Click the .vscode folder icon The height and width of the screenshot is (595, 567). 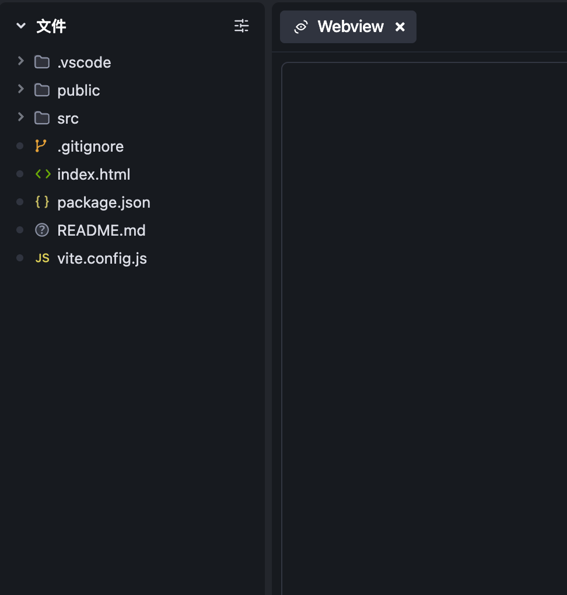pyautogui.click(x=42, y=62)
